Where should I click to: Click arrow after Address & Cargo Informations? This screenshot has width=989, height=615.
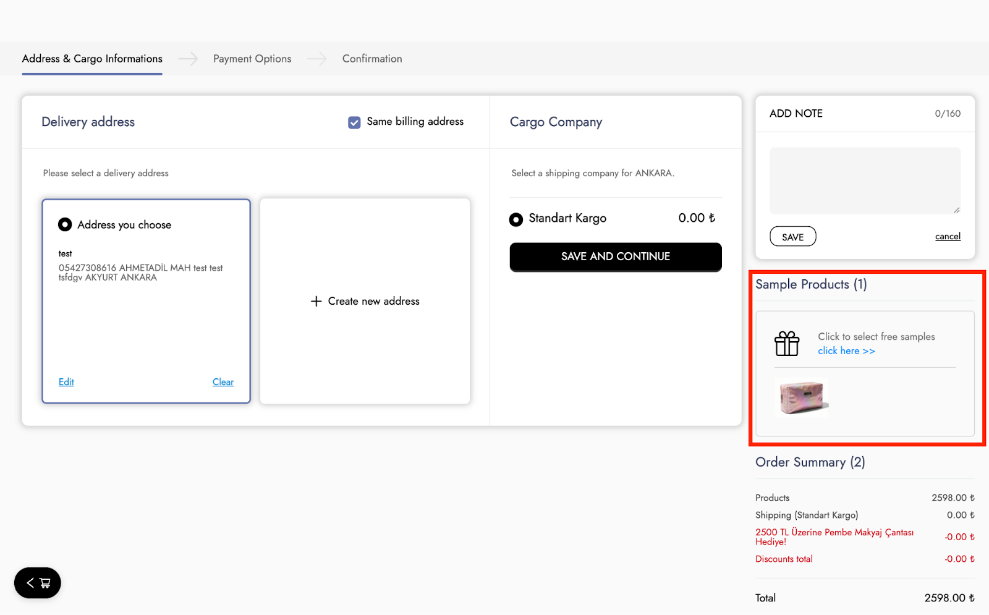tap(188, 59)
